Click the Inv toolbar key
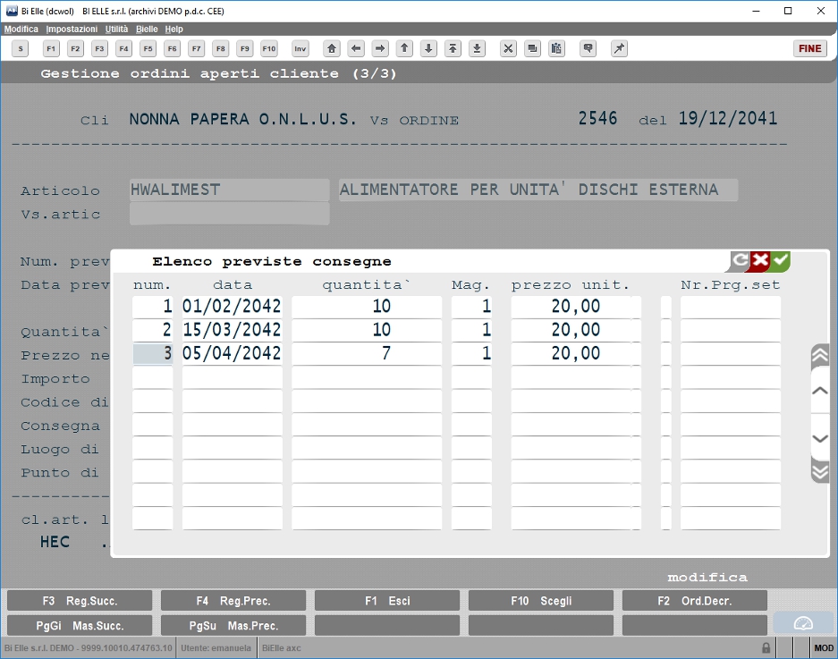The image size is (838, 659). (x=300, y=48)
